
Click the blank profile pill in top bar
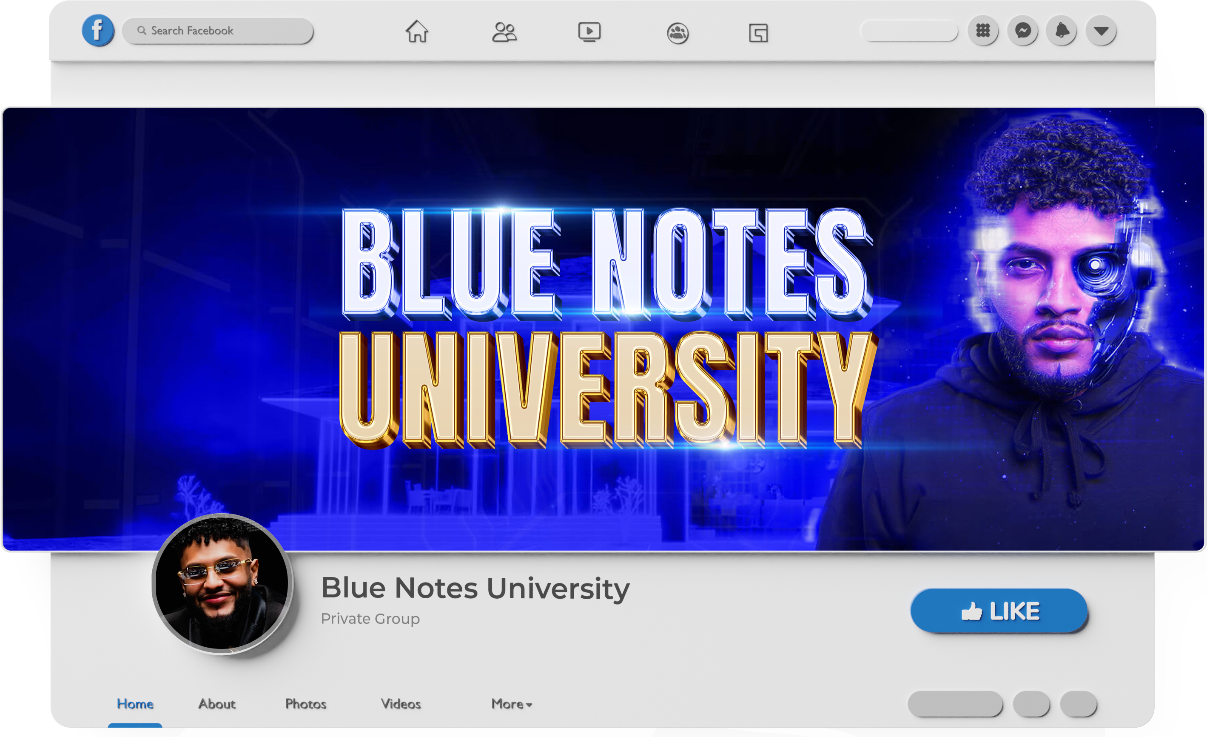point(909,31)
